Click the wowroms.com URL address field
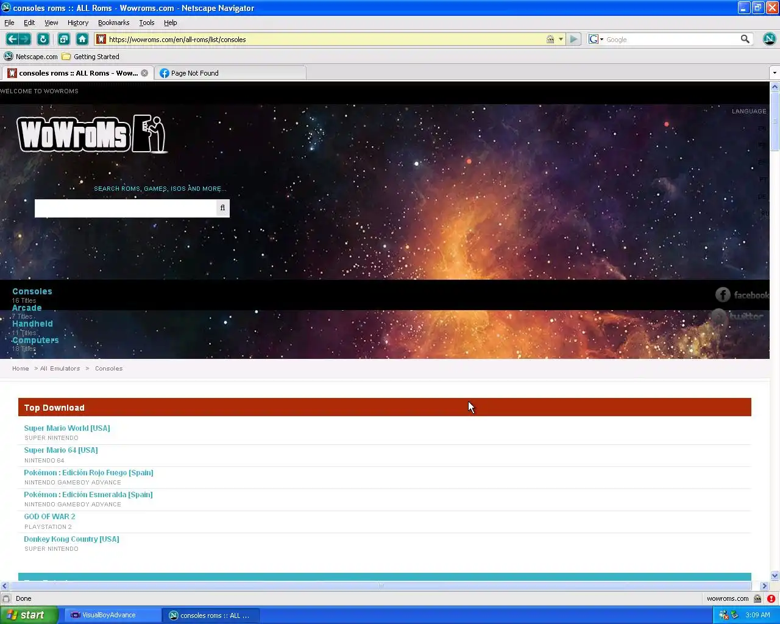This screenshot has width=780, height=624. point(326,39)
